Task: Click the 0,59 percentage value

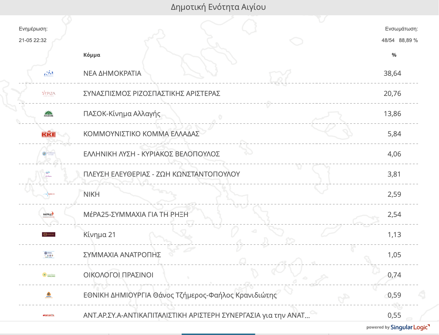Action: pos(394,295)
